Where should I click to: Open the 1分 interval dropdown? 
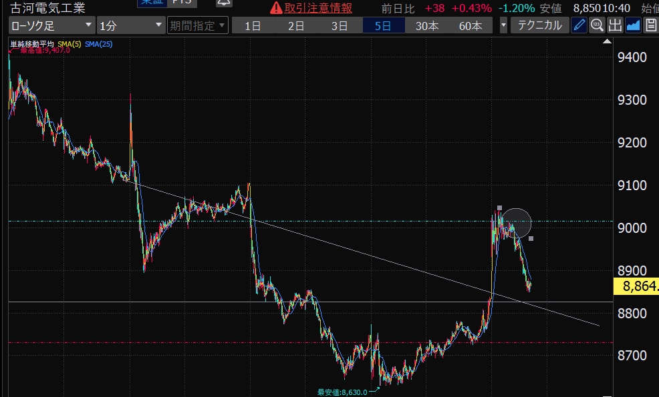[x=130, y=26]
